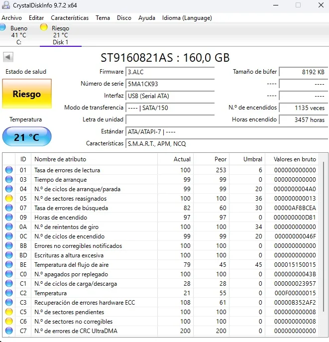This screenshot has width=329, height=342.
Task: Click the Firmware field 3.ALC
Action: (x=170, y=72)
